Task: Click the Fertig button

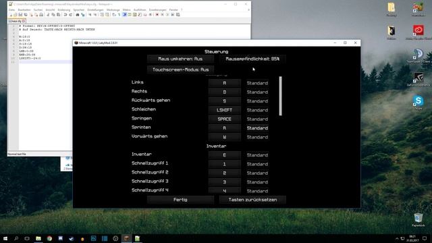Action: pyautogui.click(x=180, y=200)
